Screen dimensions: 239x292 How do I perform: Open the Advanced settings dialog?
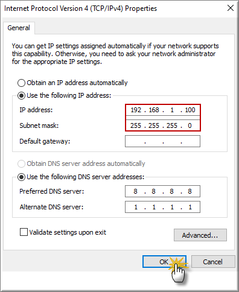pyautogui.click(x=200, y=235)
